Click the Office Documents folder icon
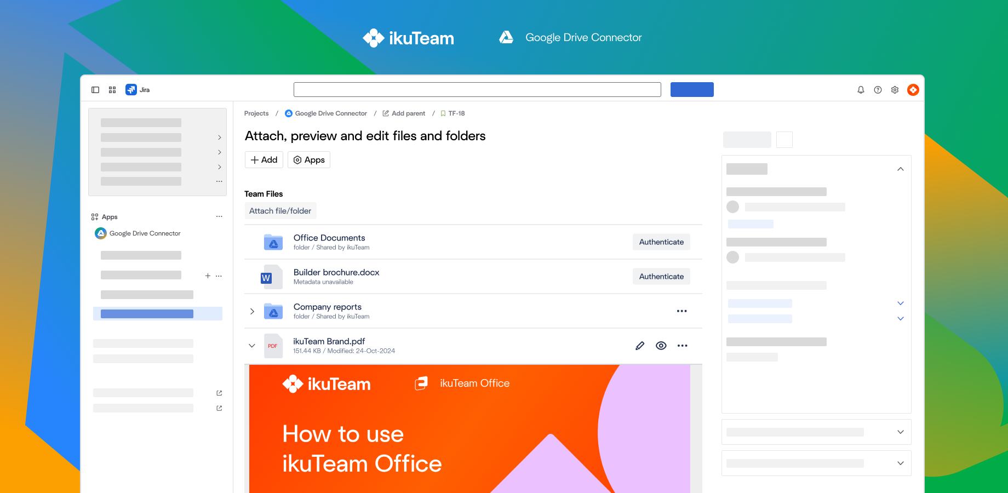 pyautogui.click(x=273, y=242)
